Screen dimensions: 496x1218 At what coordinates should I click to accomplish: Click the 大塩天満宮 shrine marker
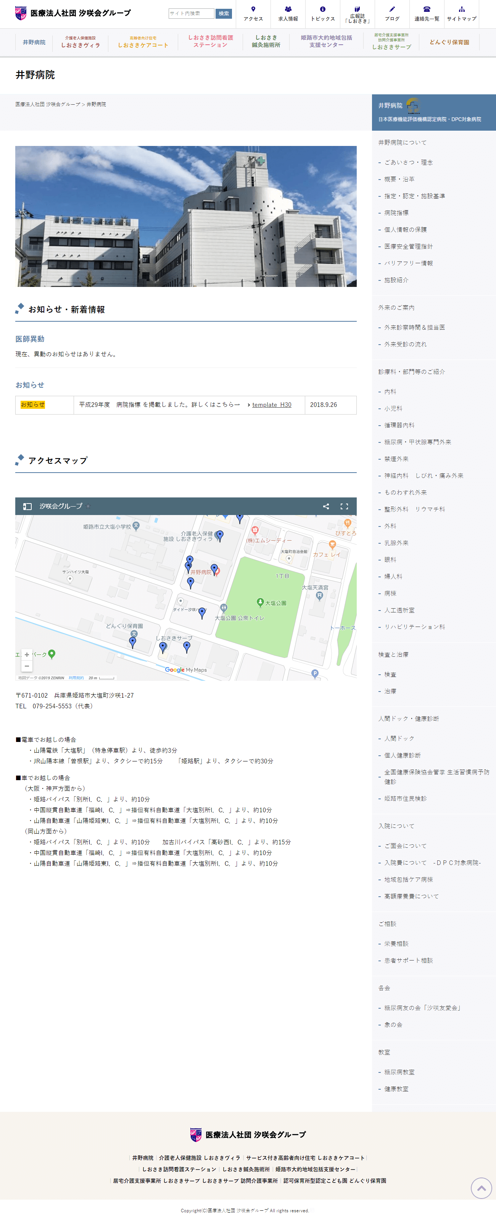pos(319,596)
